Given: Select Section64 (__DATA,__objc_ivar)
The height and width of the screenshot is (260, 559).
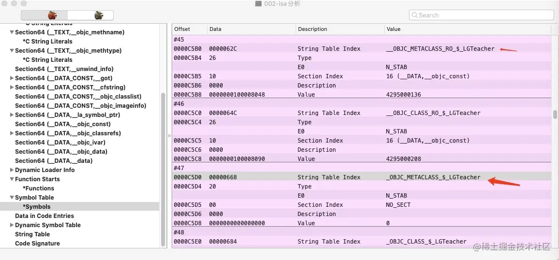Looking at the screenshot, I should 60,143.
